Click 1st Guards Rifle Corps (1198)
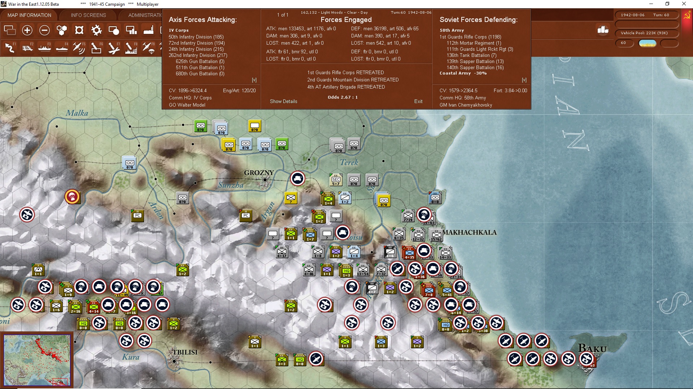 pyautogui.click(x=470, y=37)
